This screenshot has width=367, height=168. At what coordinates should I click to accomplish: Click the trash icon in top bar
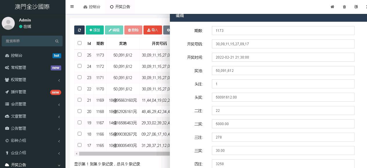[x=344, y=7]
